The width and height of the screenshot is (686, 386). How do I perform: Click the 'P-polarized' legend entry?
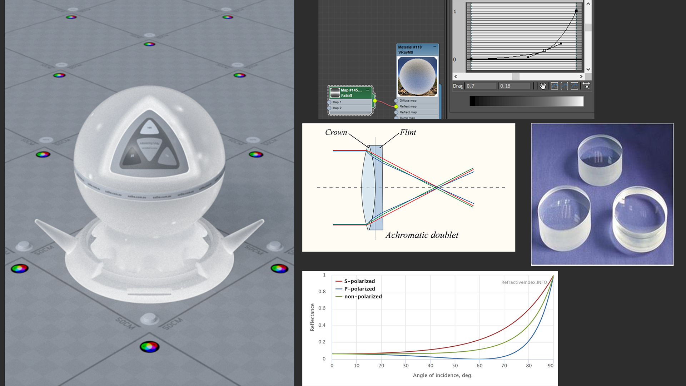point(356,289)
